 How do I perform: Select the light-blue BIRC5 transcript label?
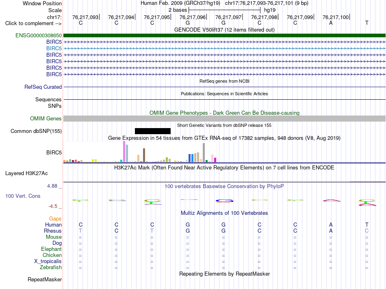click(54, 48)
